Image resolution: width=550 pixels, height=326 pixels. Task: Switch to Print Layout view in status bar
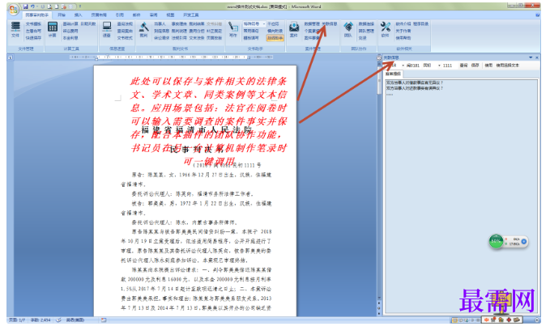pyautogui.click(x=455, y=320)
